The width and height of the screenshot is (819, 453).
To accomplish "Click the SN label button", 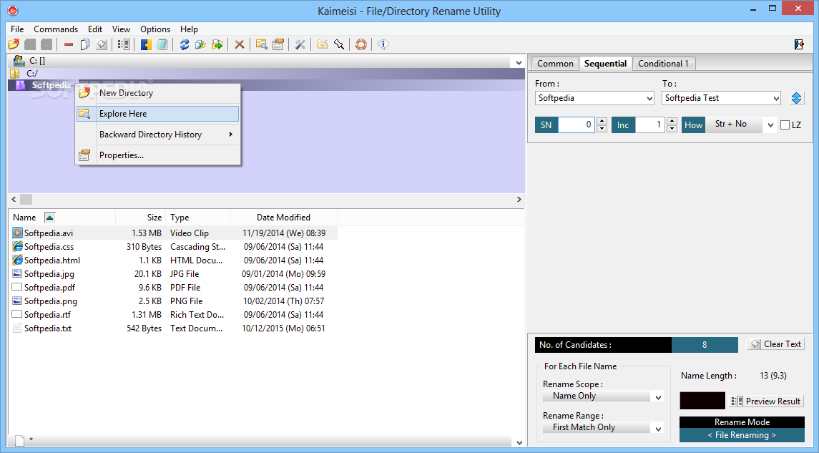I will click(546, 125).
